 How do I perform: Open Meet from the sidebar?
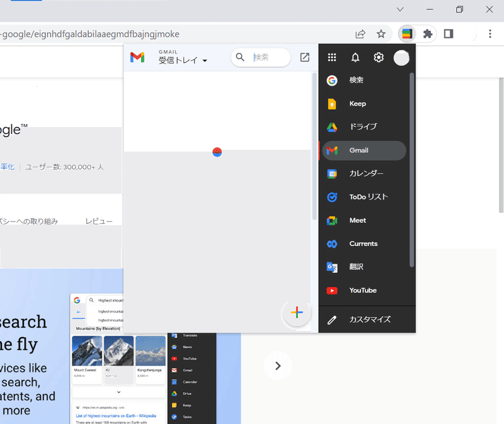[365, 221]
